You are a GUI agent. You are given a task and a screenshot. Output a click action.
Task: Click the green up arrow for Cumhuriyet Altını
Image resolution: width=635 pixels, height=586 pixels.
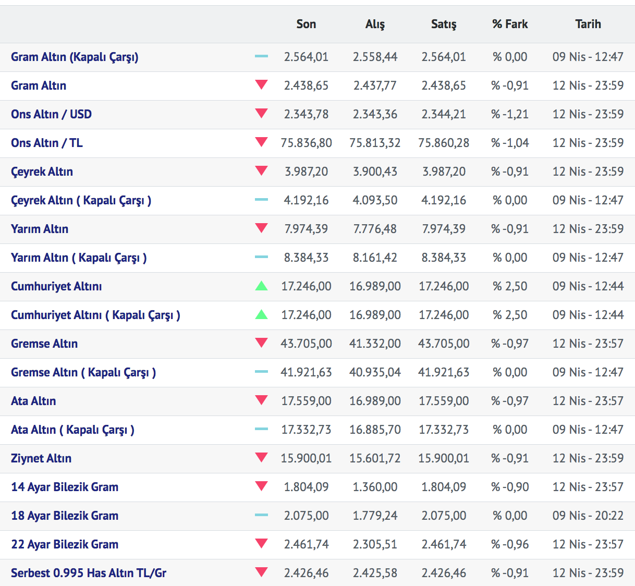click(261, 286)
